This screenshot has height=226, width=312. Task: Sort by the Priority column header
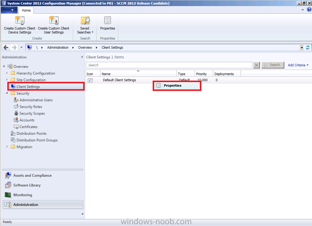[204, 74]
